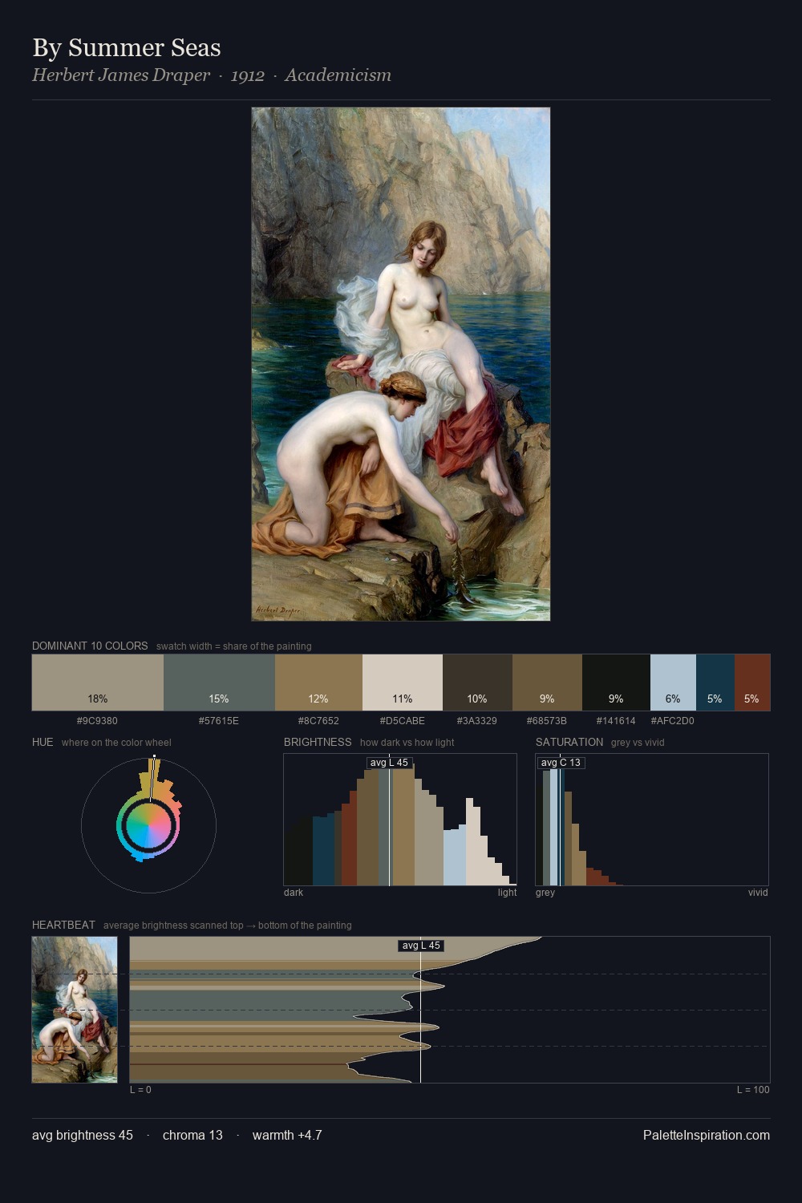
Task: Click the near-black 9% swatch above #141614
Action: pos(616,683)
